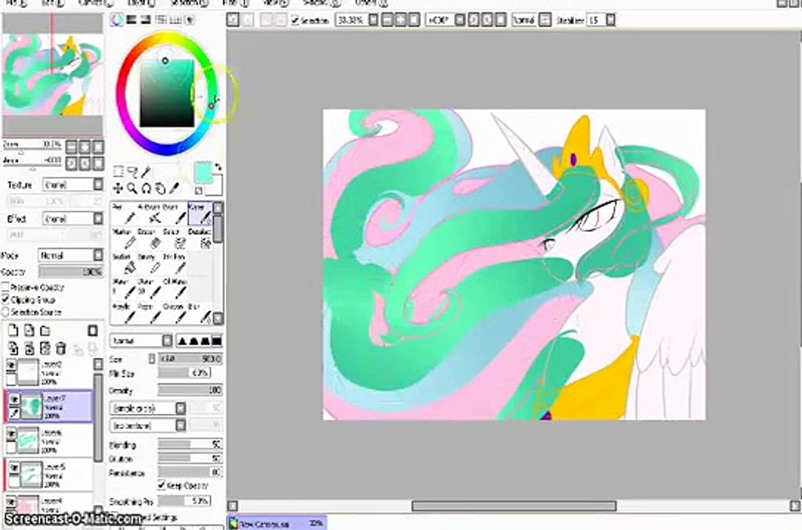This screenshot has height=530, width=802.
Task: Click the foreground color swatch
Action: [203, 172]
